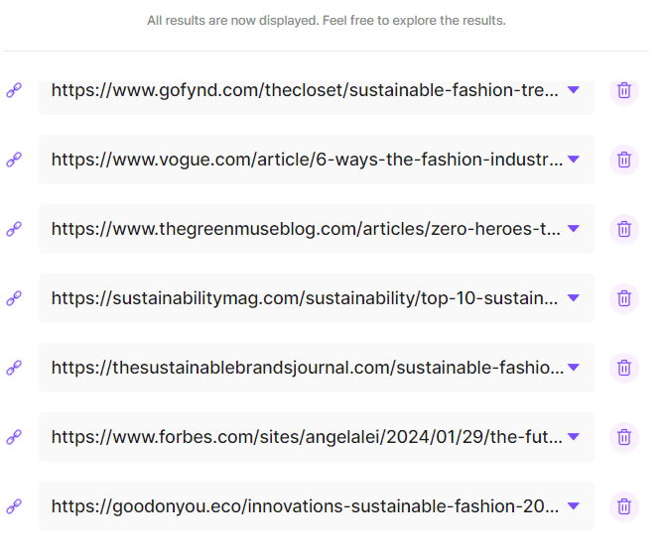Click the goodonyou.eco URL text field
The width and height of the screenshot is (662, 550).
coord(298,506)
